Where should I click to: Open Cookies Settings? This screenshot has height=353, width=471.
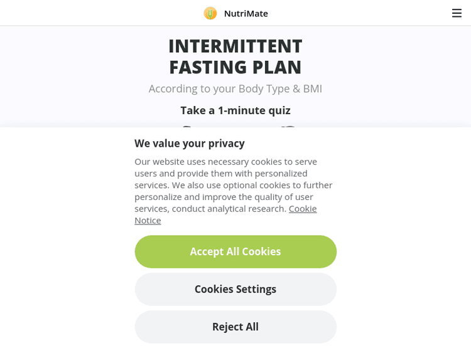click(x=235, y=289)
